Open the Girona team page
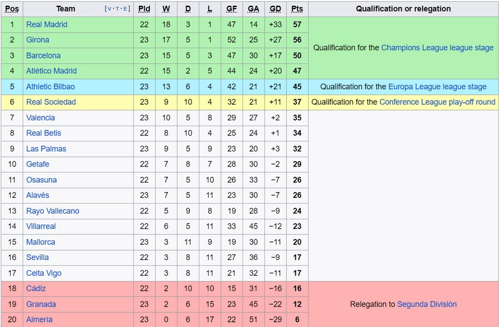The height and width of the screenshot is (327, 500). [x=38, y=40]
